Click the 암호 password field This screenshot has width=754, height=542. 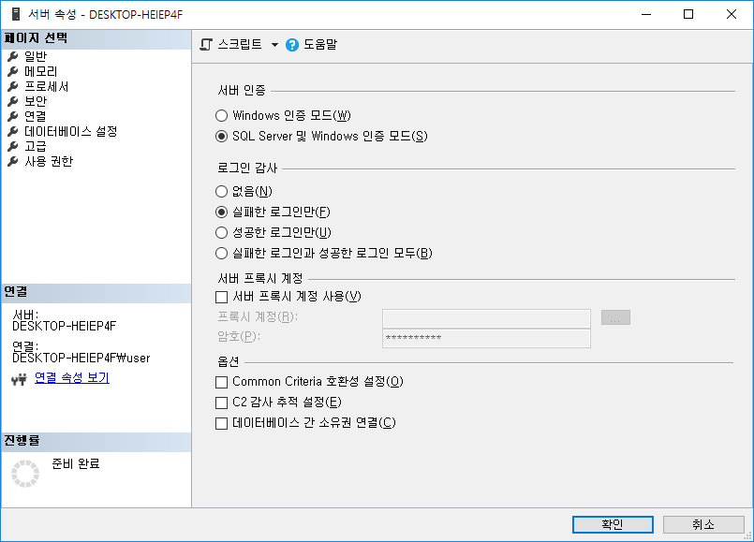(x=487, y=338)
